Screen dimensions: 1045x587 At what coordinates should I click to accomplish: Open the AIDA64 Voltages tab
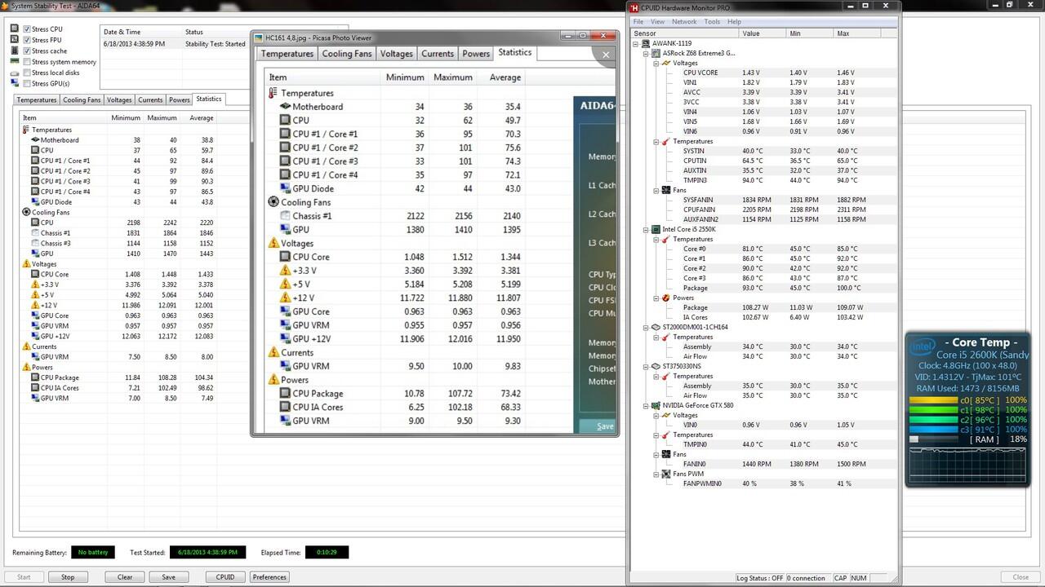pos(119,99)
